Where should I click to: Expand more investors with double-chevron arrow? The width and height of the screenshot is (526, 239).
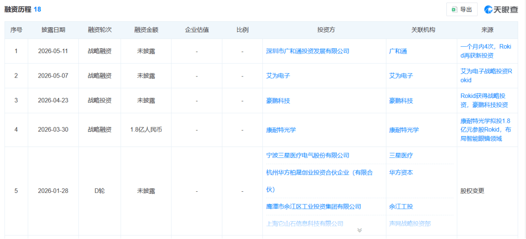coord(359,230)
